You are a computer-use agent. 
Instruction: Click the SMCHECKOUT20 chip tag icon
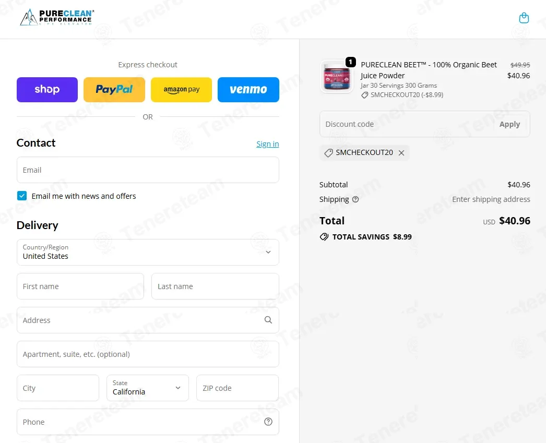(x=328, y=153)
